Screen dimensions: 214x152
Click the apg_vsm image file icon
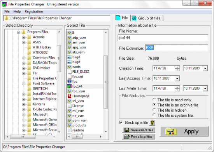pyautogui.click(x=70, y=47)
